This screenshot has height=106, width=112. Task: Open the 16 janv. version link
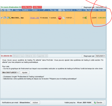click(34, 18)
